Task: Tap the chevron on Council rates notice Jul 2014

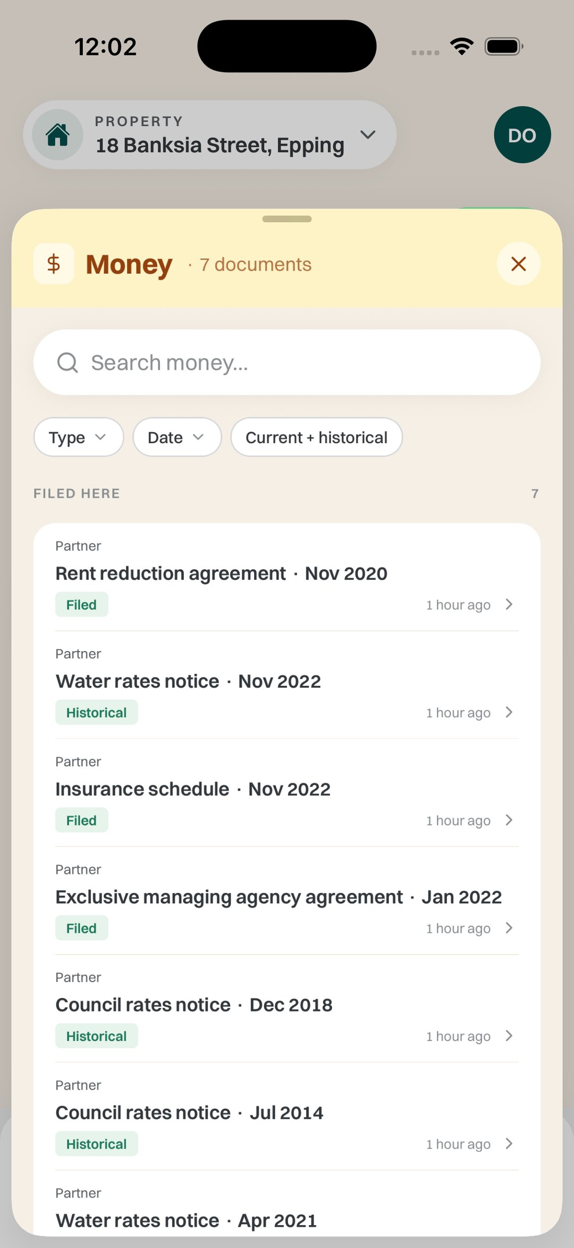Action: click(x=509, y=1144)
